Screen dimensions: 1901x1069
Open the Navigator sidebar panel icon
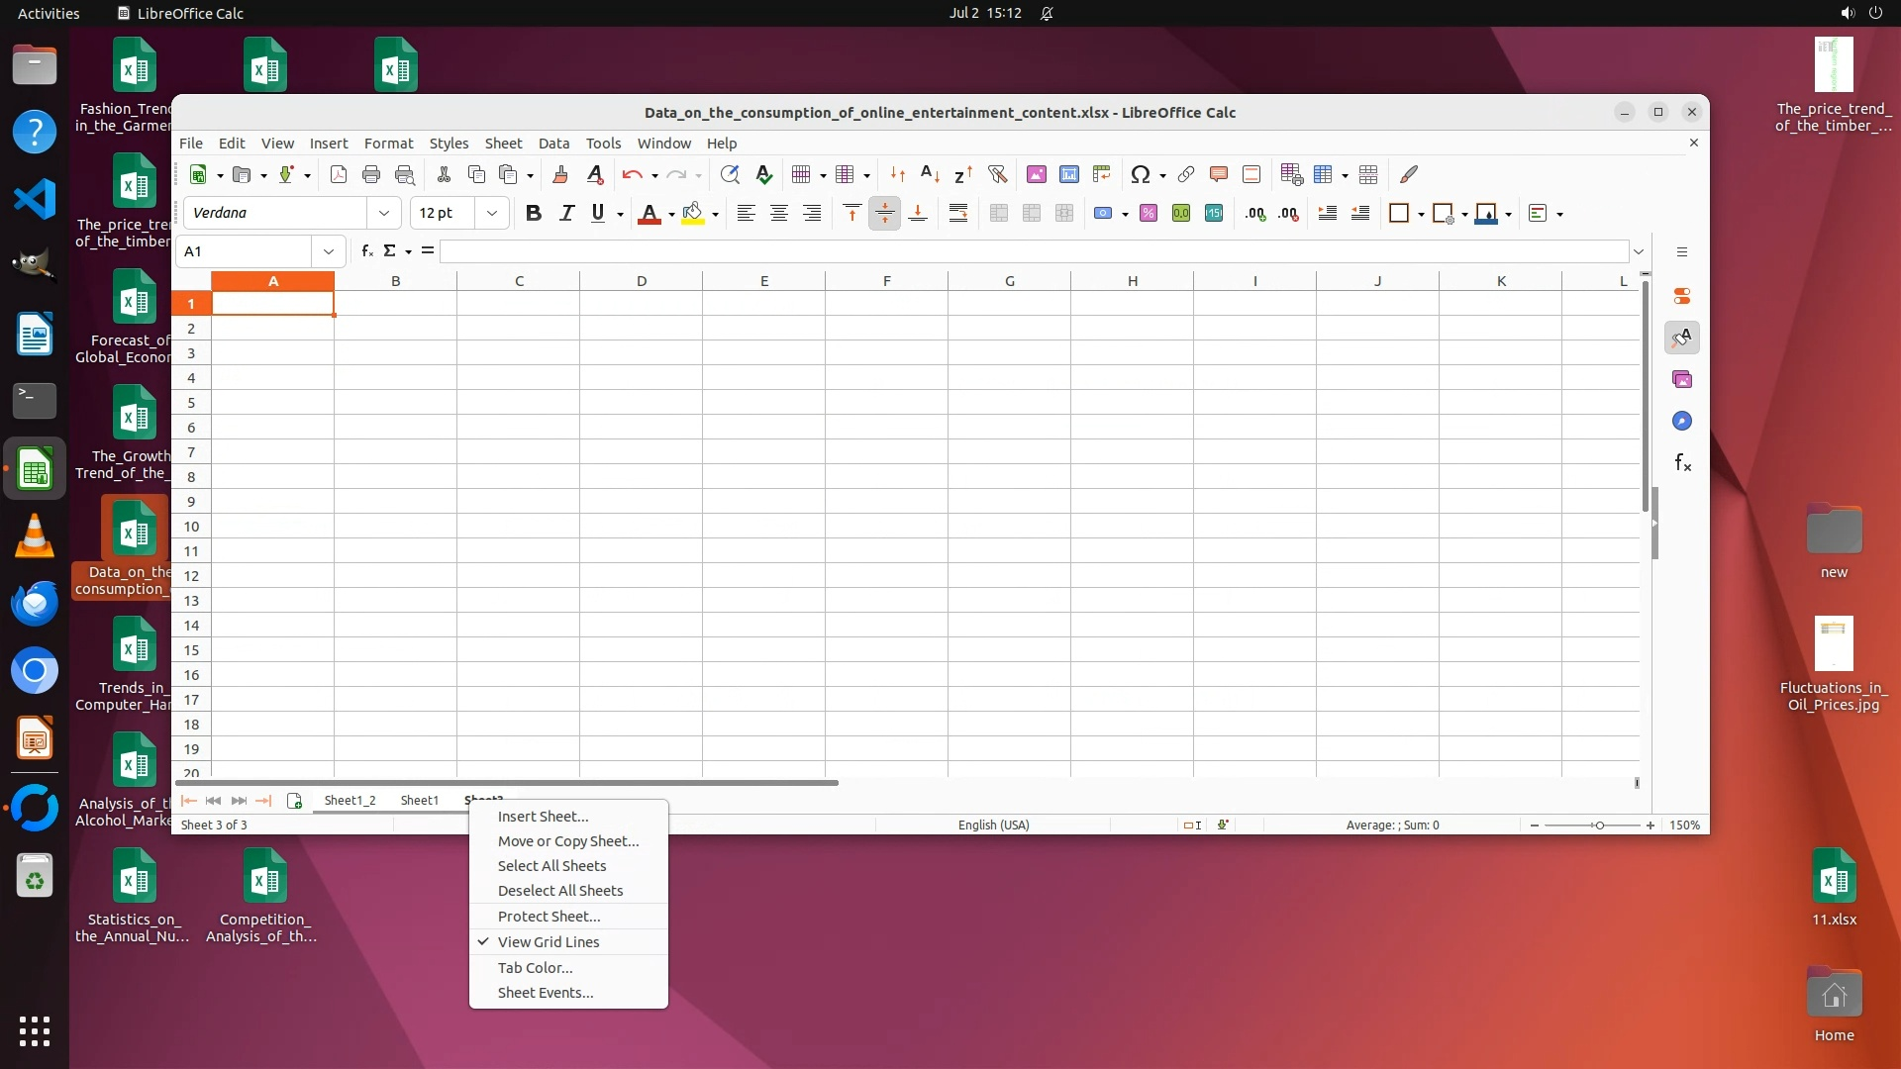(x=1682, y=422)
